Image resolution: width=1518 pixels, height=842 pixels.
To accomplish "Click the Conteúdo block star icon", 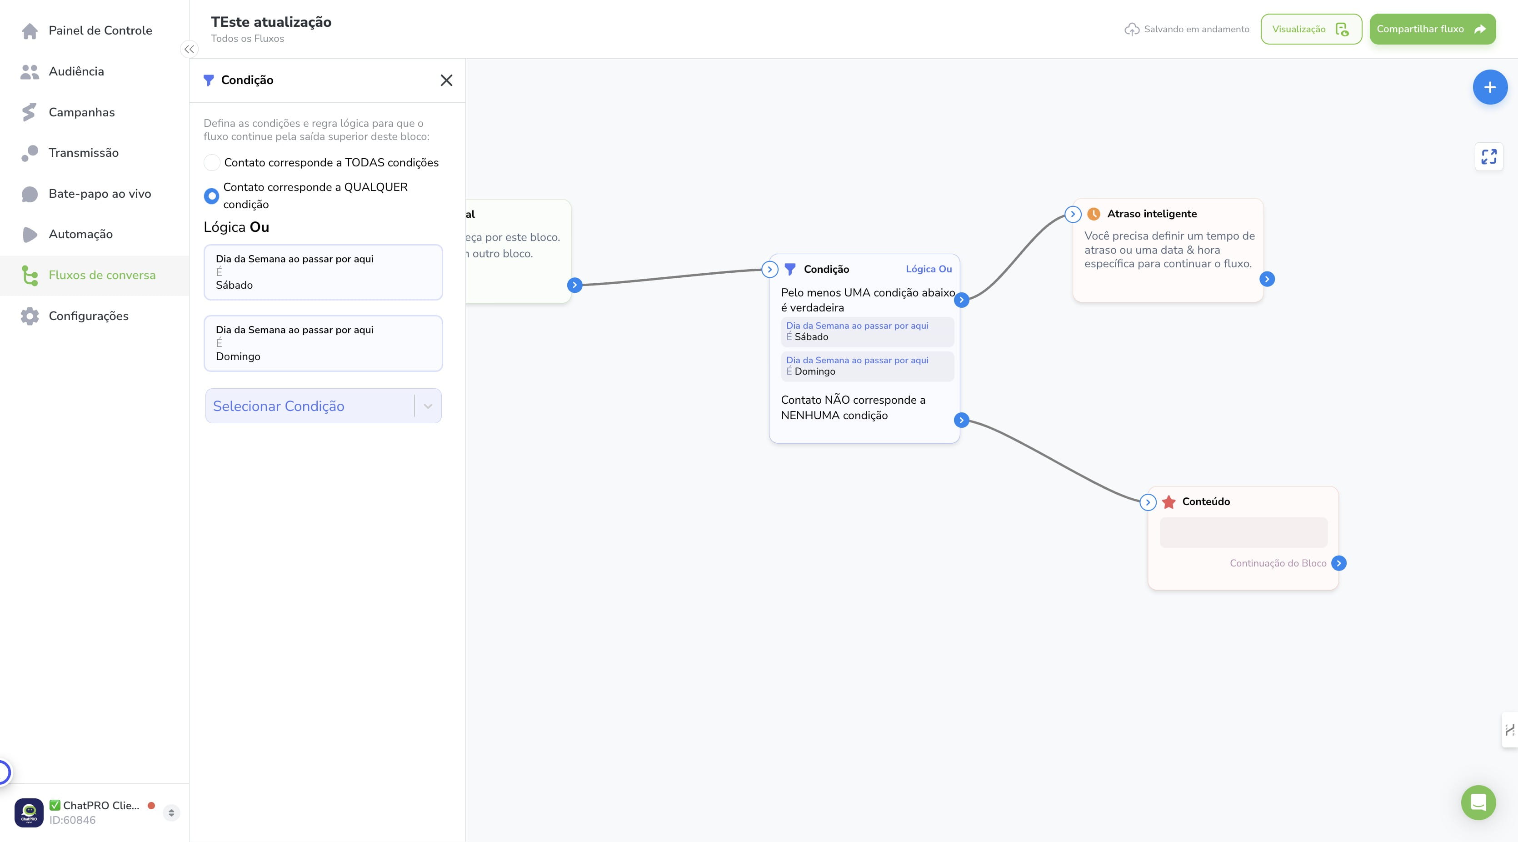I will click(x=1168, y=502).
